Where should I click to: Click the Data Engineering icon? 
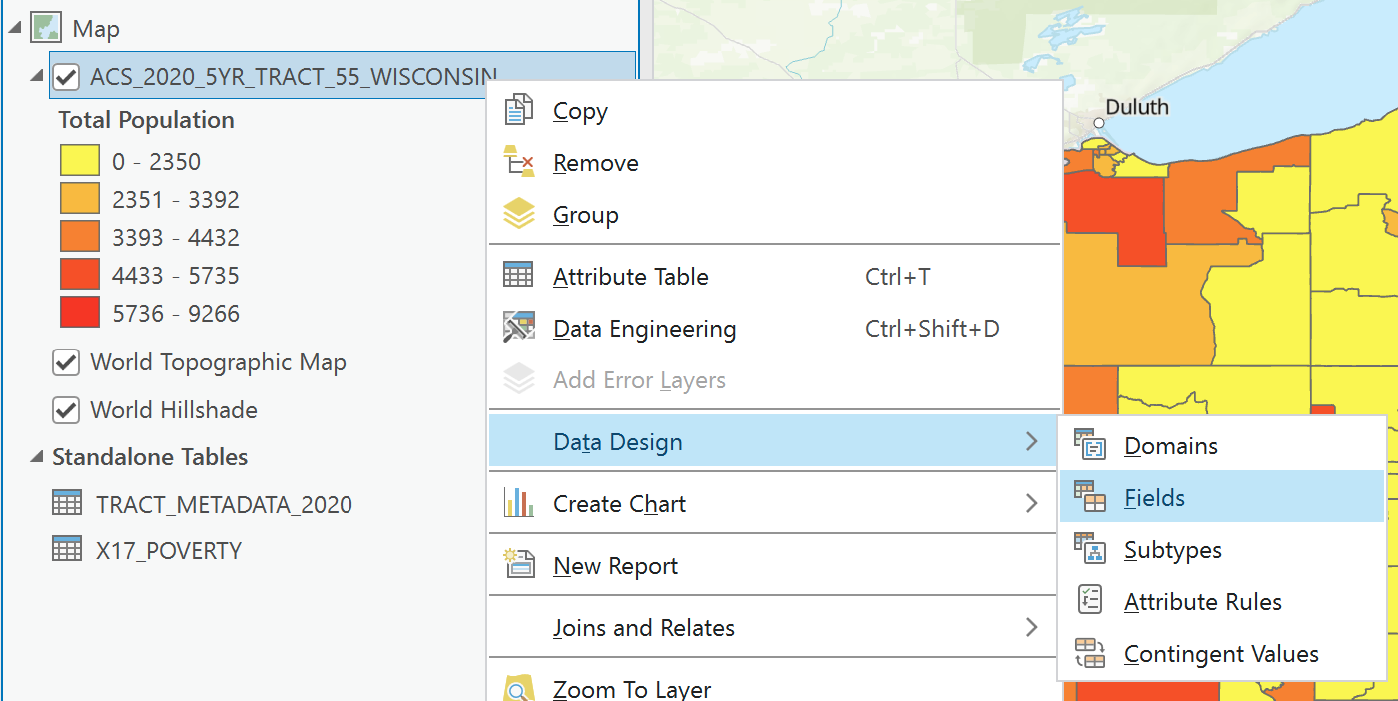519,328
